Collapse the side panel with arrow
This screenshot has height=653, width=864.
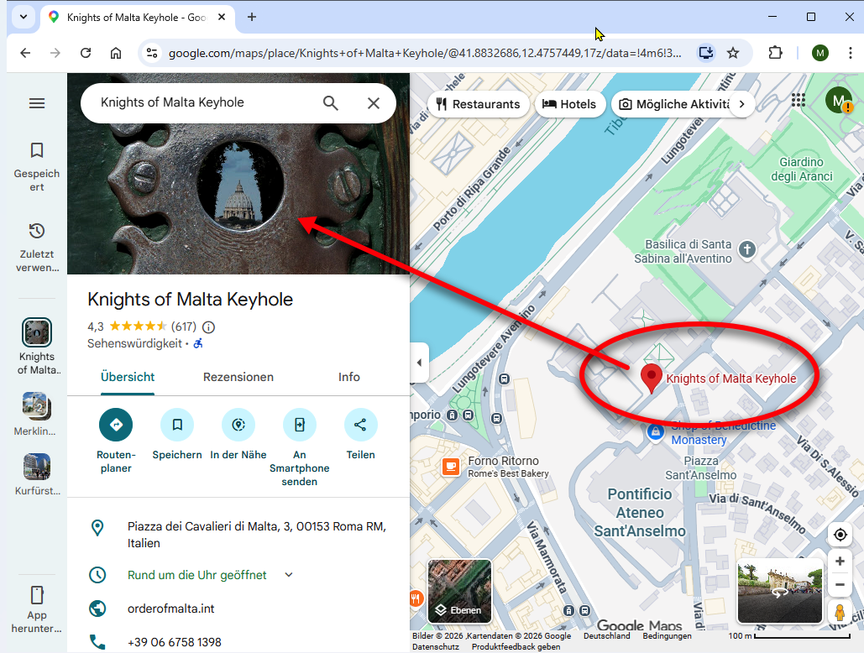click(419, 363)
